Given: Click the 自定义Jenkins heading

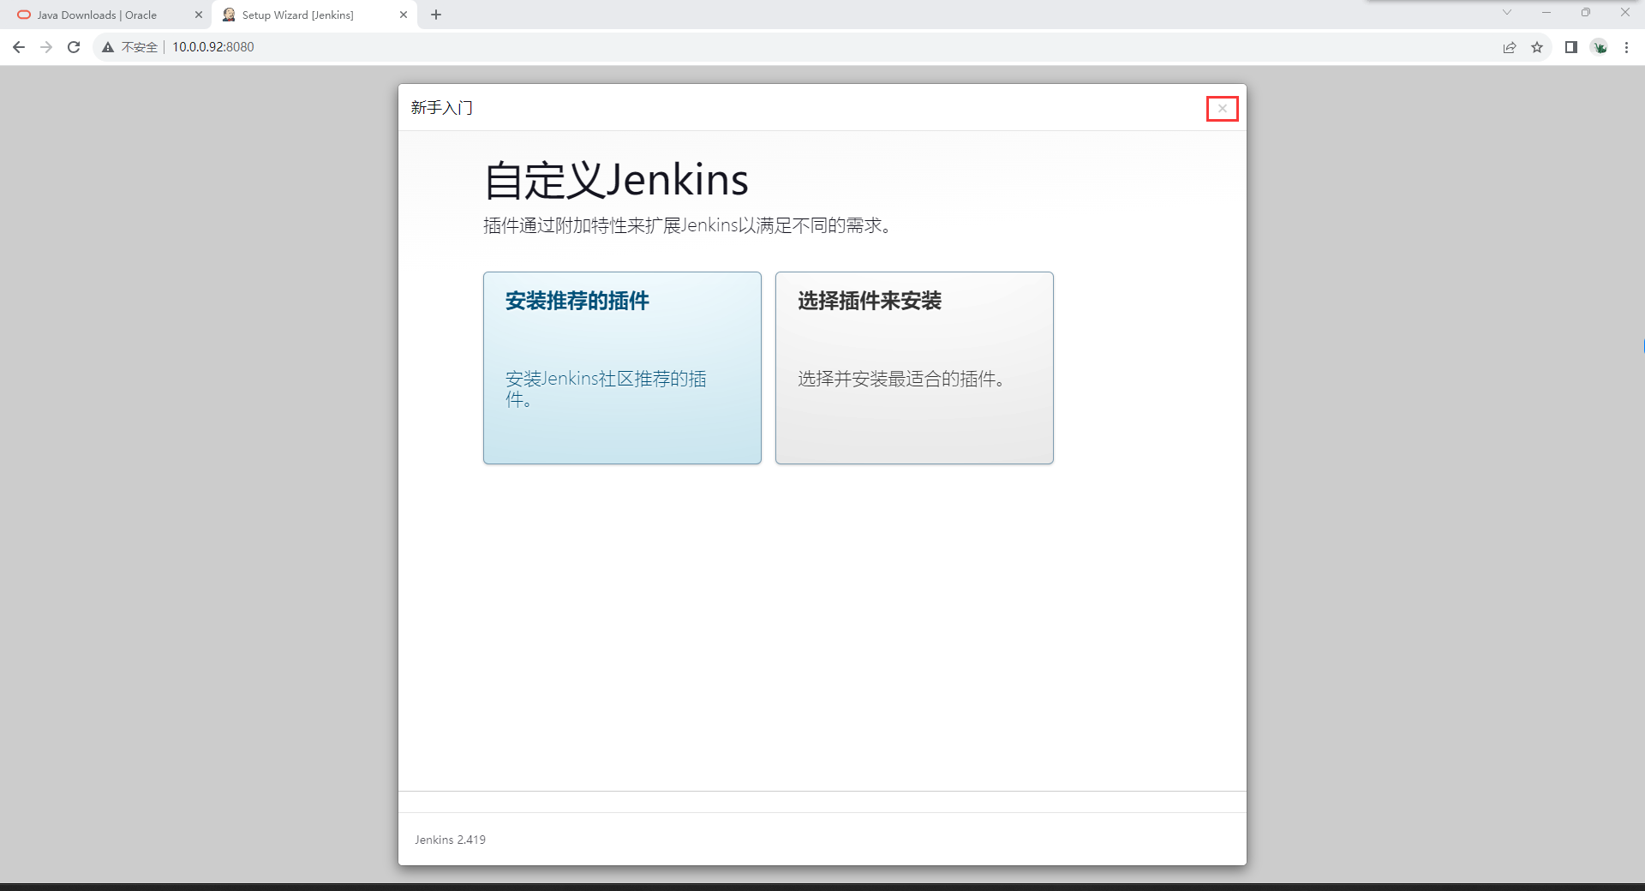Looking at the screenshot, I should (616, 180).
